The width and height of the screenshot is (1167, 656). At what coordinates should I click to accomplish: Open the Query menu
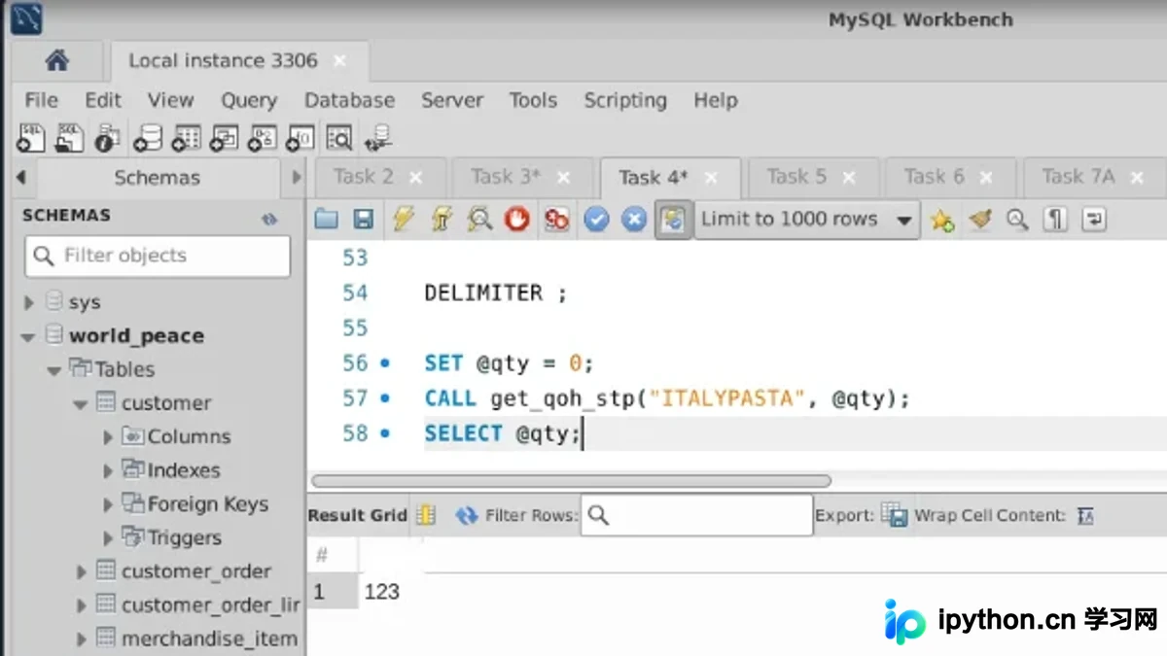pyautogui.click(x=249, y=100)
